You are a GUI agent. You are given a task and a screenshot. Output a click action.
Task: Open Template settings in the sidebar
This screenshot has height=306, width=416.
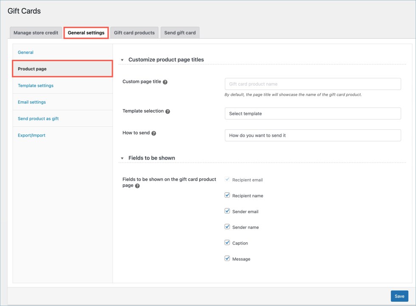[36, 86]
